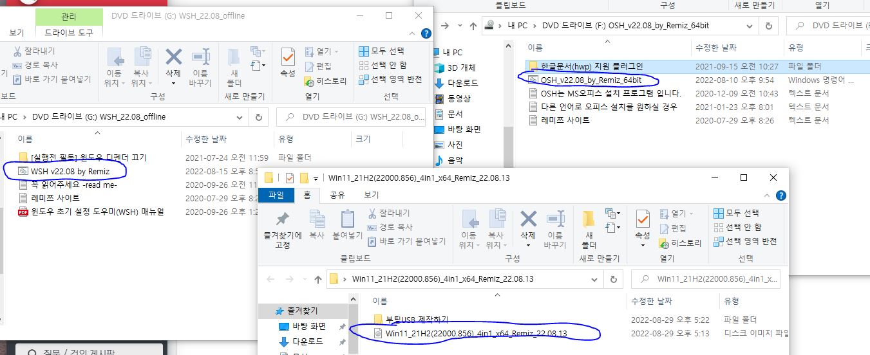Open recent locations dropdown in Win11 window
The width and height of the screenshot is (870, 355).
[x=305, y=279]
